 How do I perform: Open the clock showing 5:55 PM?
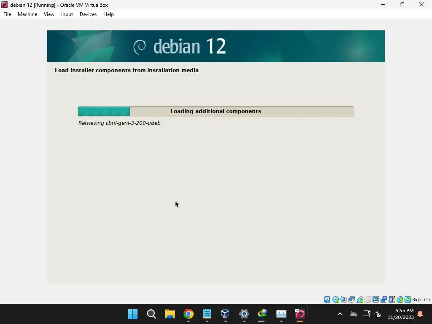[401, 314]
